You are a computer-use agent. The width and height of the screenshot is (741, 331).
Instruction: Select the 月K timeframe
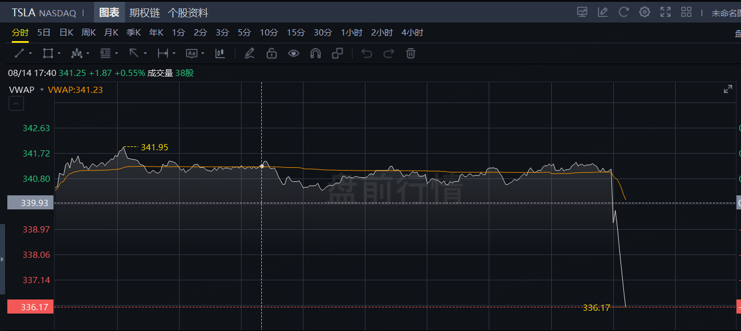click(x=111, y=33)
